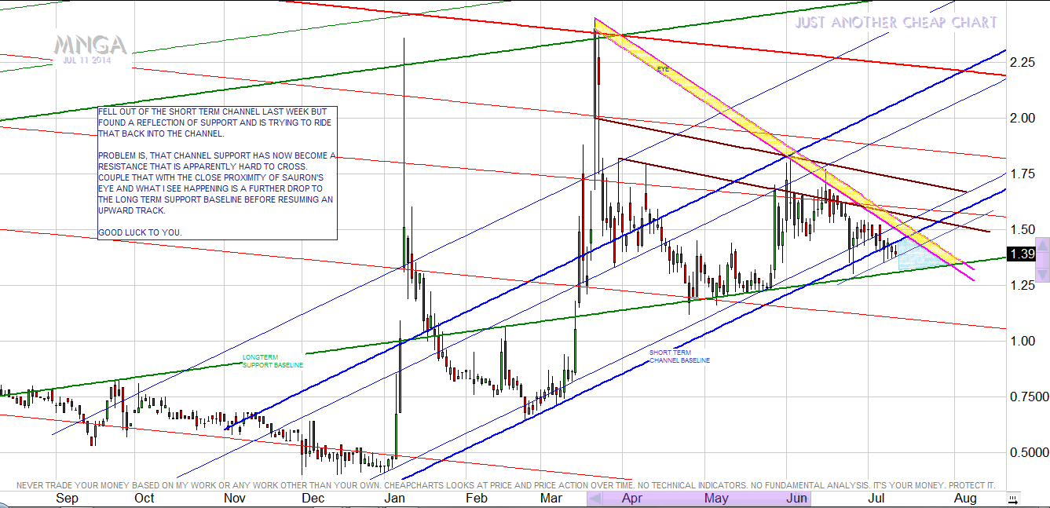Click the Aug month label on time axis

[x=965, y=498]
